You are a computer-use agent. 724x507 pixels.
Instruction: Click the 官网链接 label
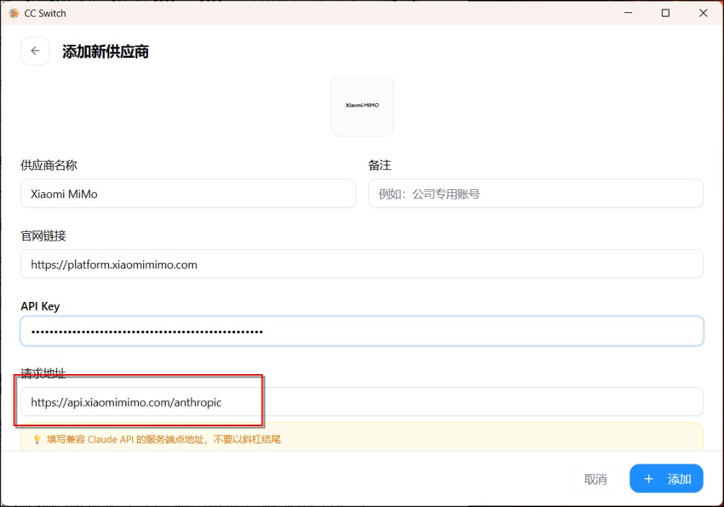click(43, 235)
